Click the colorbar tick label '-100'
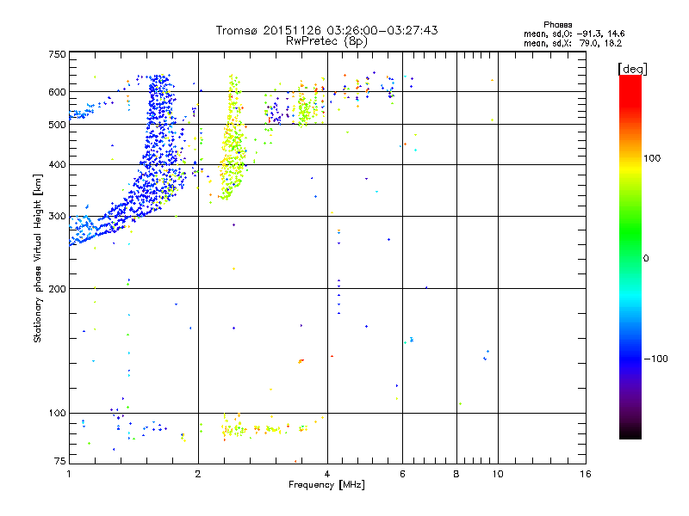The height and width of the screenshot is (516, 689). (x=655, y=359)
